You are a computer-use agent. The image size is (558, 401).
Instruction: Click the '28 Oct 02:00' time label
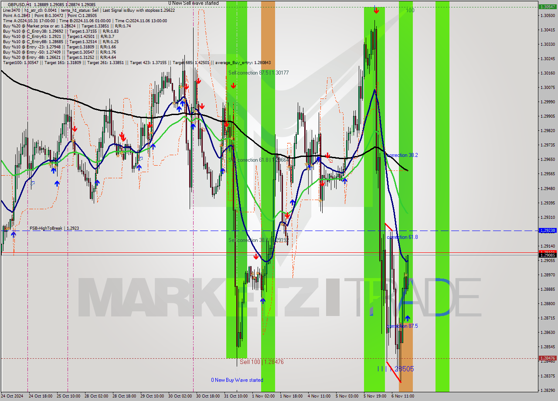click(95, 396)
